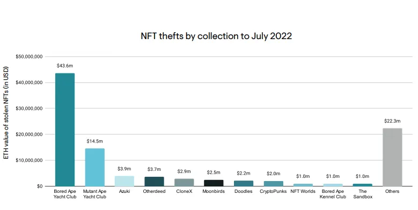Select the $22.3m data label

click(x=392, y=121)
